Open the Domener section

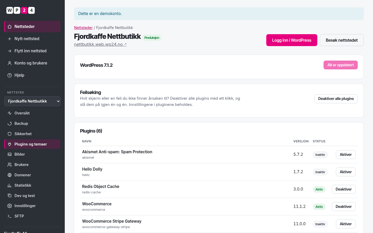click(x=32, y=175)
